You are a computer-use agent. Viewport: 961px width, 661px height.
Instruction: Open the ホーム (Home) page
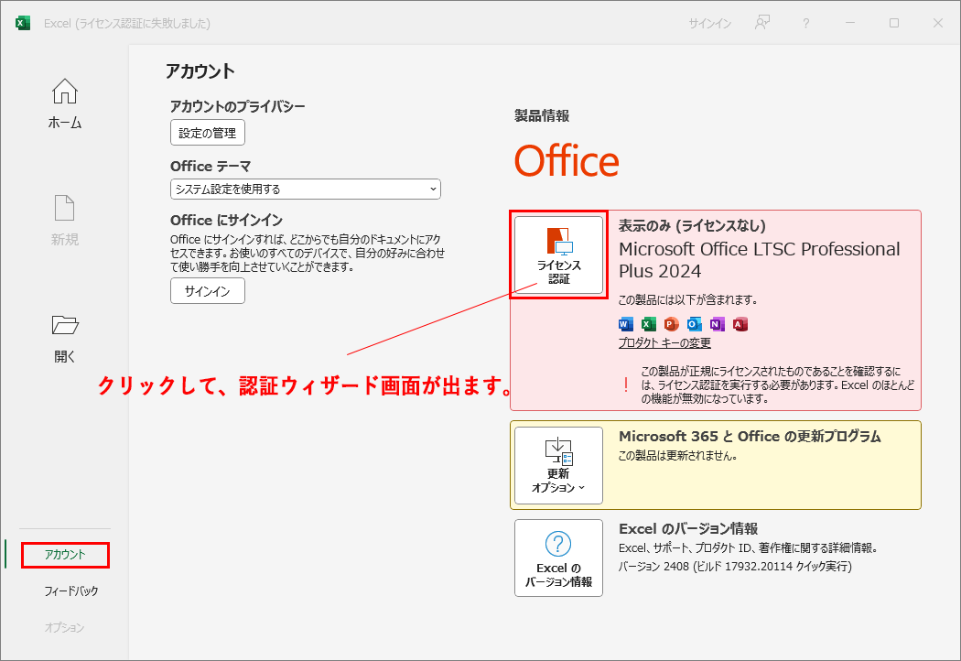click(x=64, y=103)
